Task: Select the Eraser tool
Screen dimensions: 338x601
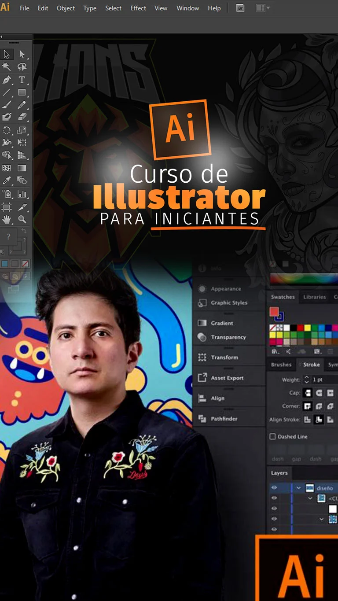Action: point(22,117)
